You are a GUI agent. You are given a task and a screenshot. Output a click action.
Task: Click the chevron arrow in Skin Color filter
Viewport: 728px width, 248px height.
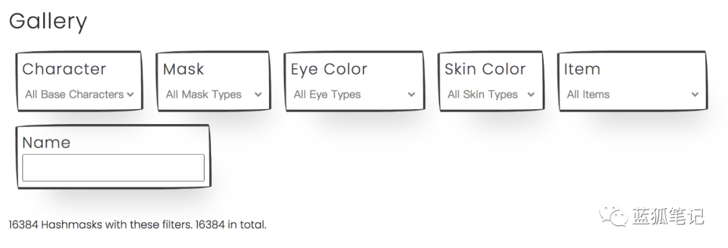pos(531,94)
